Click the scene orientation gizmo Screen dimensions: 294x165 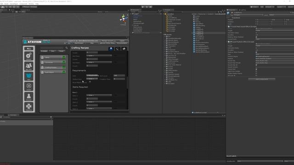(124, 19)
